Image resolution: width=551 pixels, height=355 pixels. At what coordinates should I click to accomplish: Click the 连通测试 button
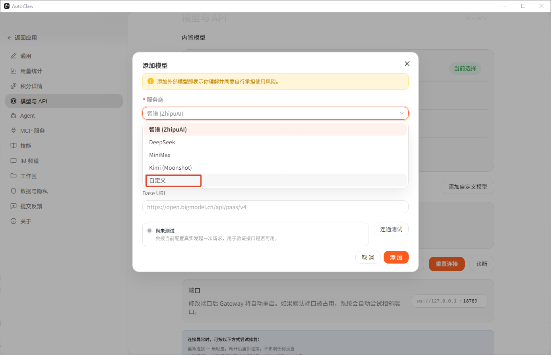(391, 229)
